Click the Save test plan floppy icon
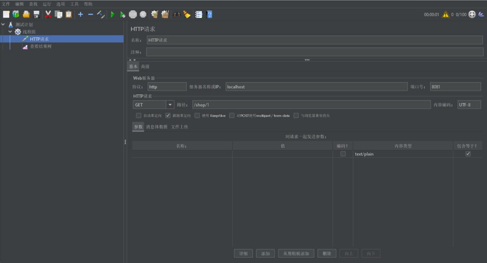The height and width of the screenshot is (263, 487). pyautogui.click(x=37, y=15)
